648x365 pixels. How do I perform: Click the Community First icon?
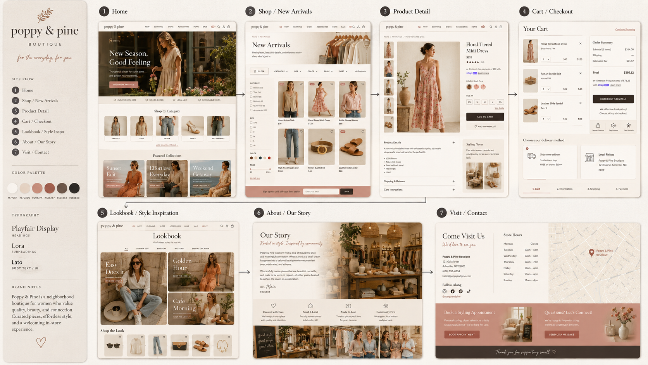386,306
